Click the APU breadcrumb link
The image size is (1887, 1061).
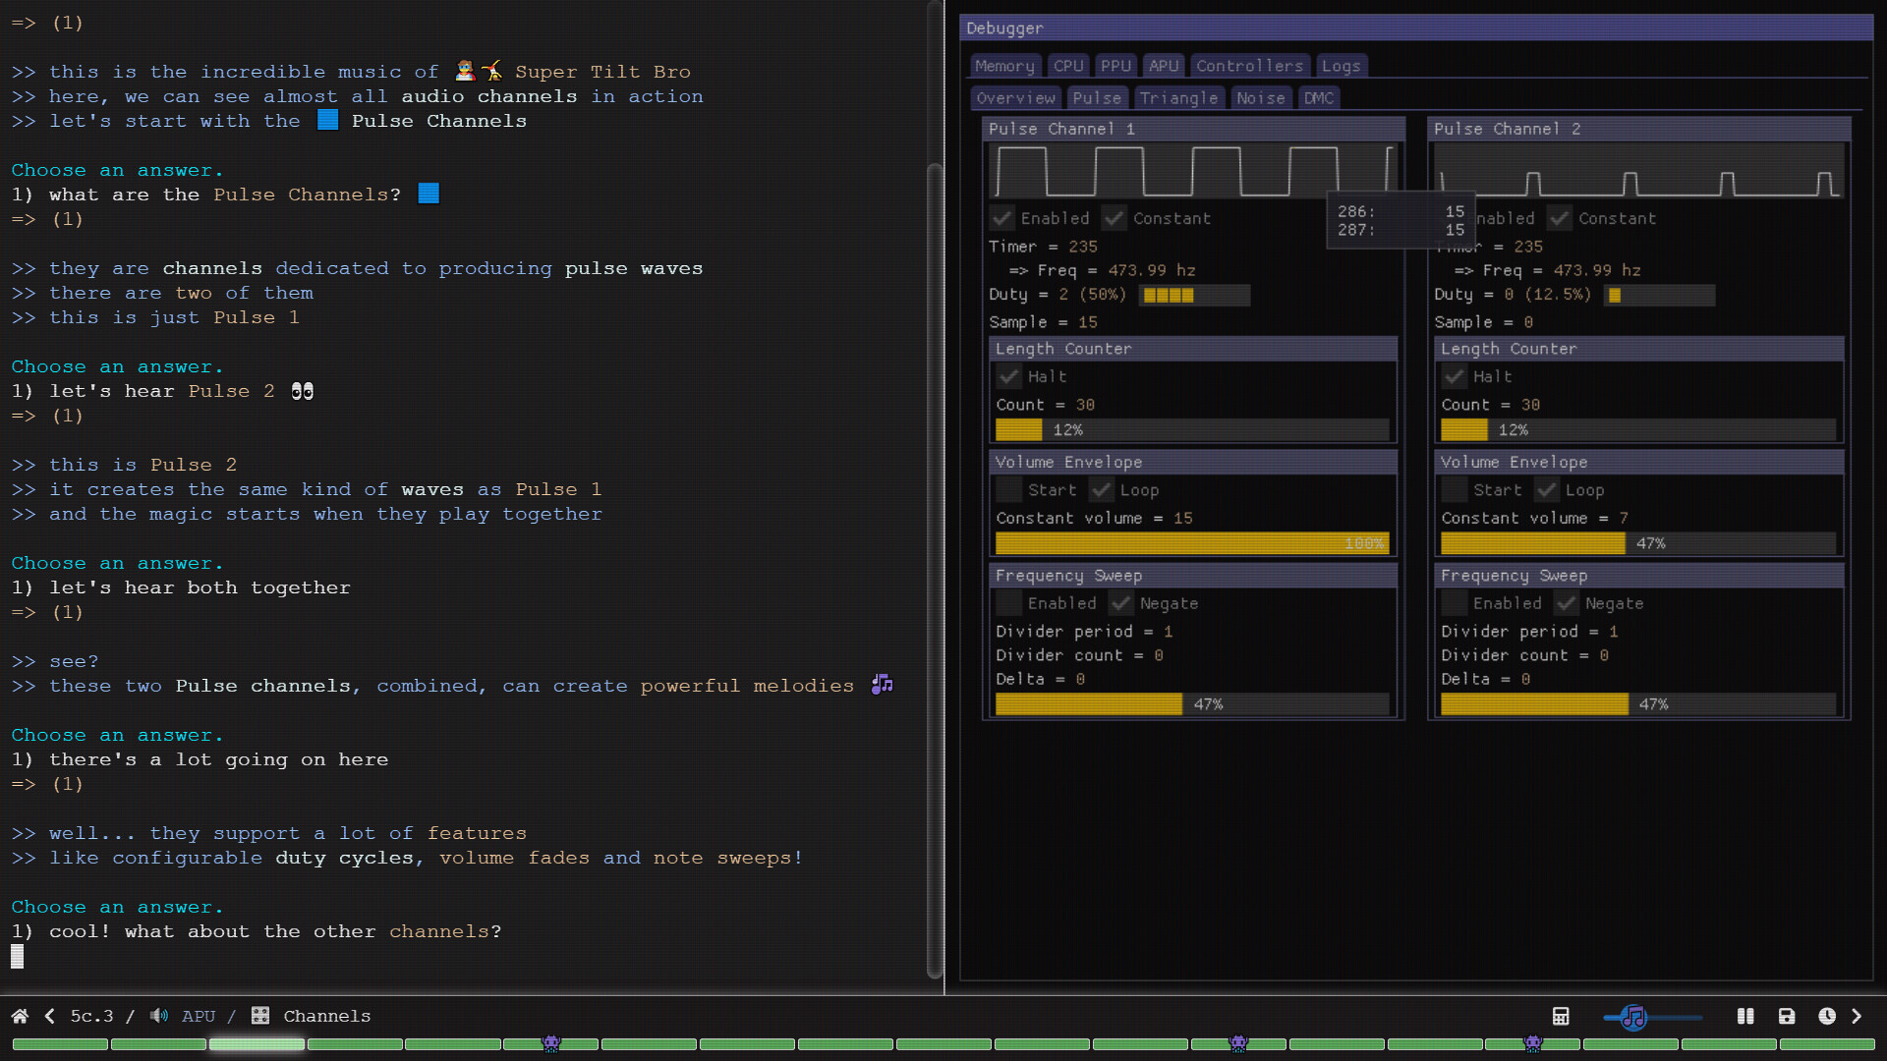click(x=199, y=1016)
